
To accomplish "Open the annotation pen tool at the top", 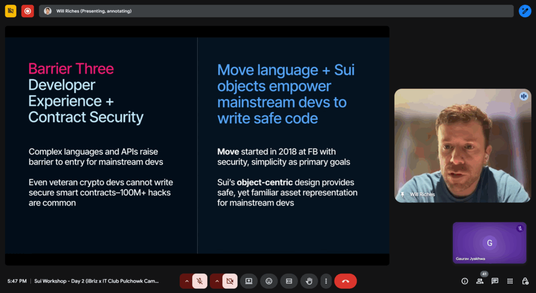I will pos(524,11).
